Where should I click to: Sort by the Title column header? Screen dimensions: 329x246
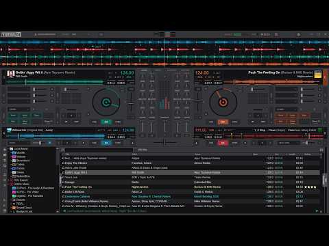click(x=67, y=154)
